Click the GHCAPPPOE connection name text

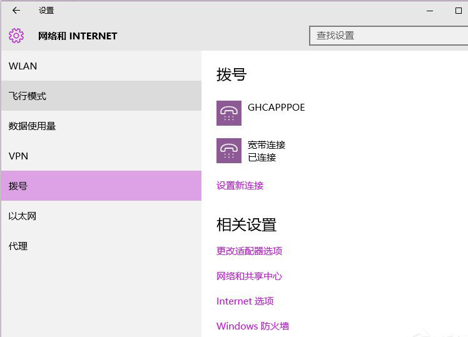[277, 108]
